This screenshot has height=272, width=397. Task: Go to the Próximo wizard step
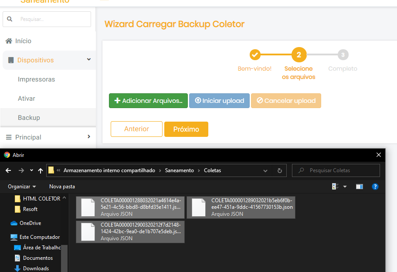pos(186,129)
